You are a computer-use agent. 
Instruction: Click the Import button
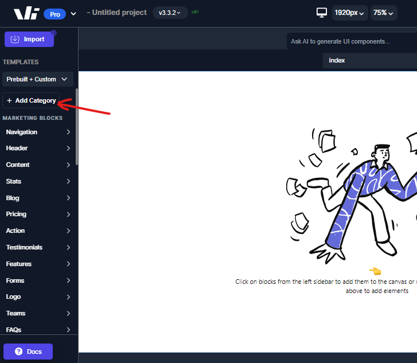(x=29, y=40)
